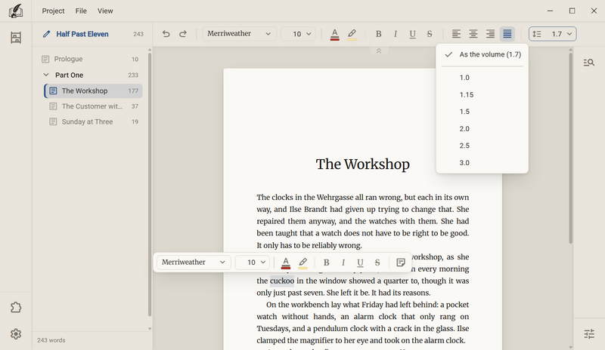This screenshot has width=605, height=350.
Task: Click floating toolbar highlighter icon
Action: pyautogui.click(x=303, y=262)
